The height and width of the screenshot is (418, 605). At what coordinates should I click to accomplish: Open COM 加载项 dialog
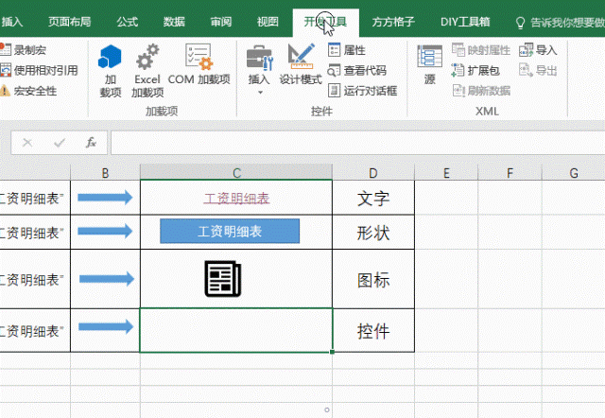pyautogui.click(x=199, y=66)
